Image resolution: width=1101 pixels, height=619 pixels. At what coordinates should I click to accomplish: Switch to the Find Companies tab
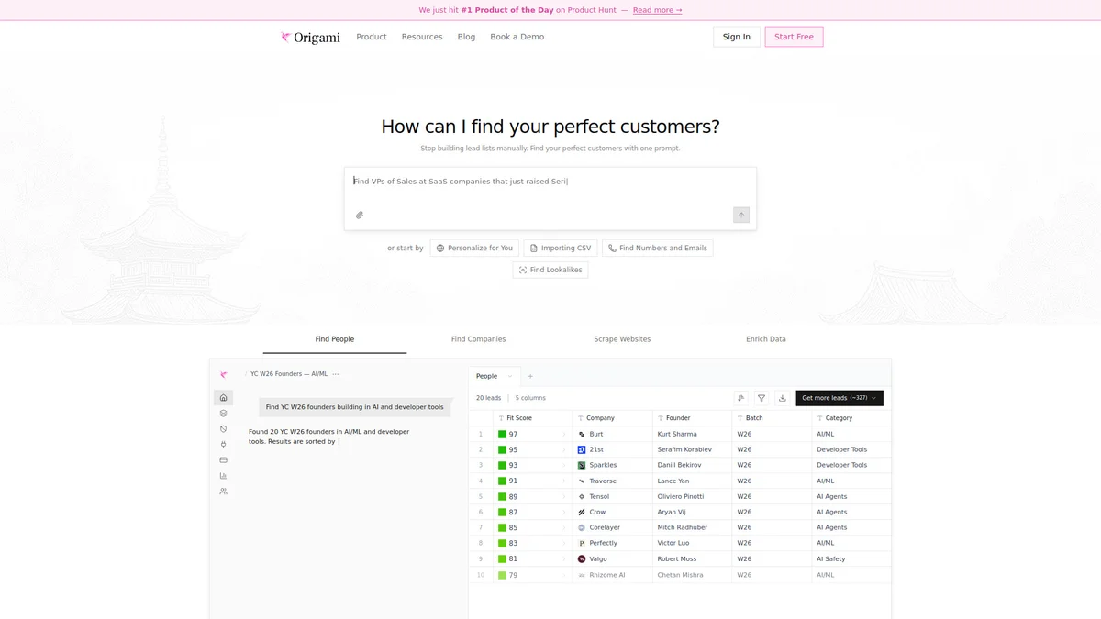point(478,339)
